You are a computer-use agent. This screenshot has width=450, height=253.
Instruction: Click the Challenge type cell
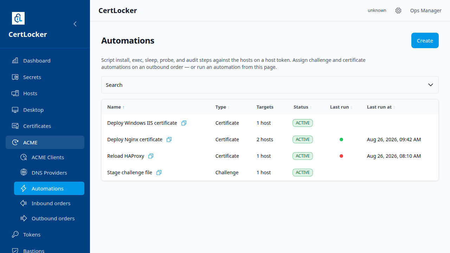[227, 173]
